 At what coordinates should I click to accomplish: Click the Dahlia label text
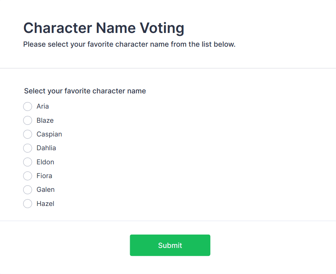(46, 148)
